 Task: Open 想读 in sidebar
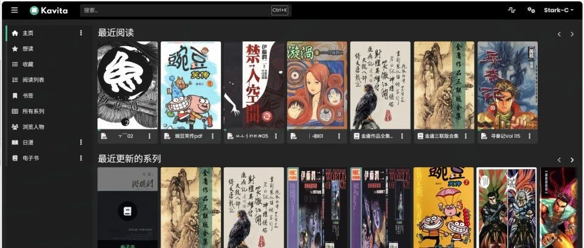[28, 49]
